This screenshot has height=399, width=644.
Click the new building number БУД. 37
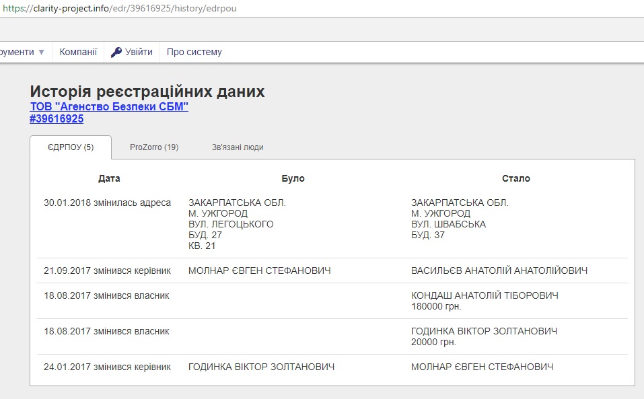tap(427, 235)
